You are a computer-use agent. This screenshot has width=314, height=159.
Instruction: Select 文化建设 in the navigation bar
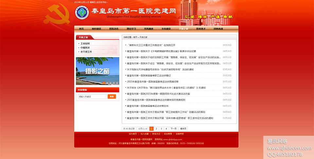click(x=166, y=29)
